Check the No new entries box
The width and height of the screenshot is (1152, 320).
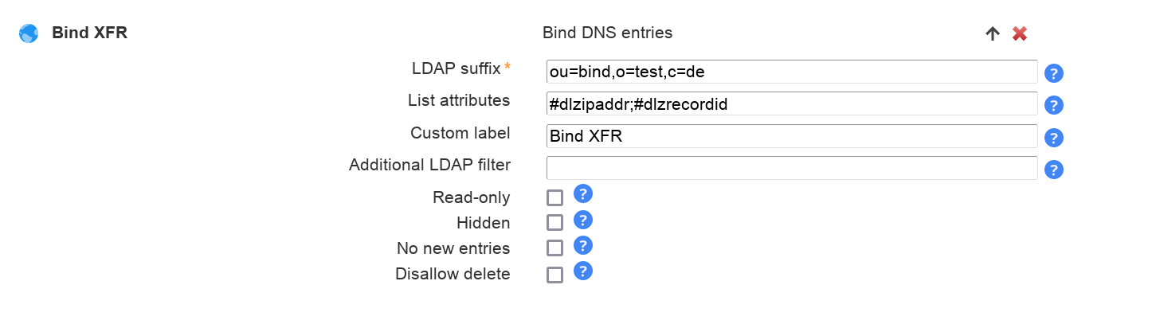pos(554,248)
